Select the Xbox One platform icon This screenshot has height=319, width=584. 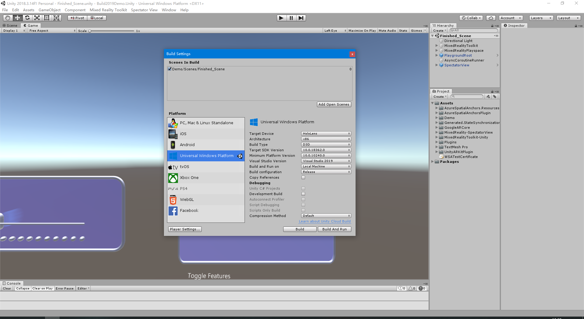pyautogui.click(x=173, y=178)
